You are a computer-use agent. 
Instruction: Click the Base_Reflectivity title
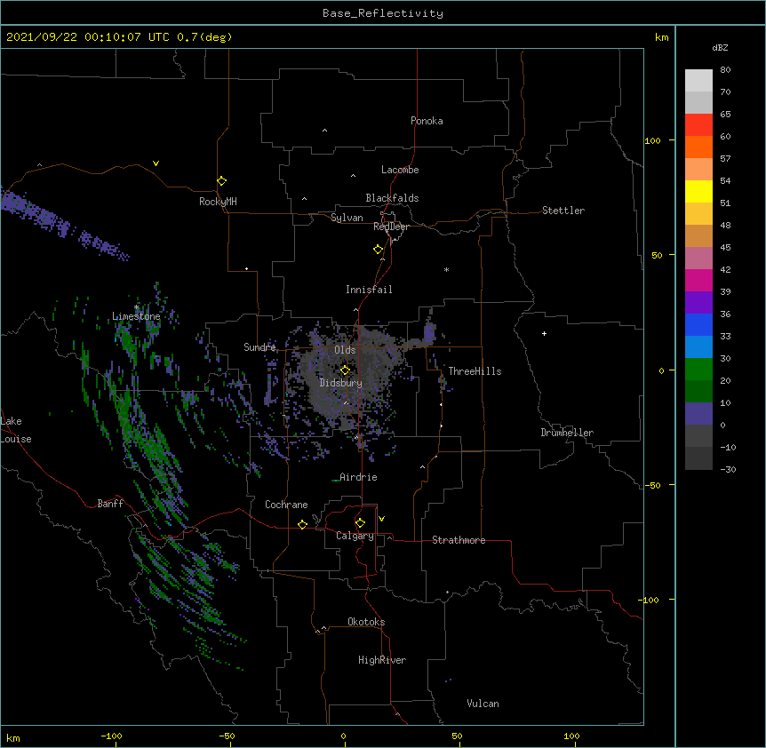coord(383,13)
